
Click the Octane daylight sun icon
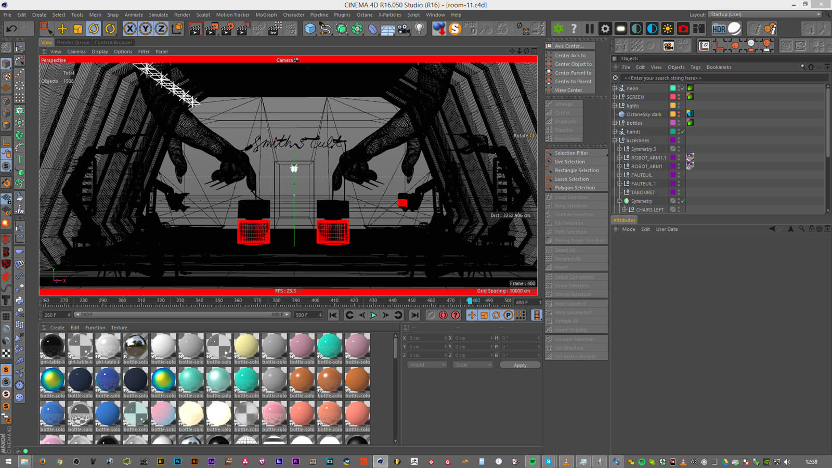(668, 29)
